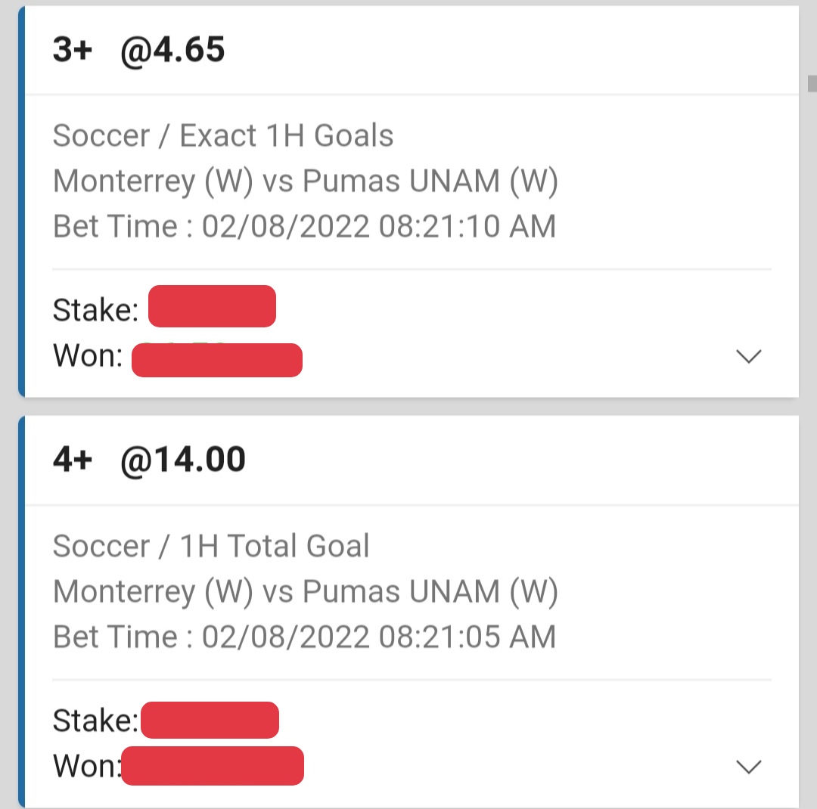Screen dimensions: 817x809
Task: Select the Soccer / 1H Total Goal line
Action: point(211,546)
